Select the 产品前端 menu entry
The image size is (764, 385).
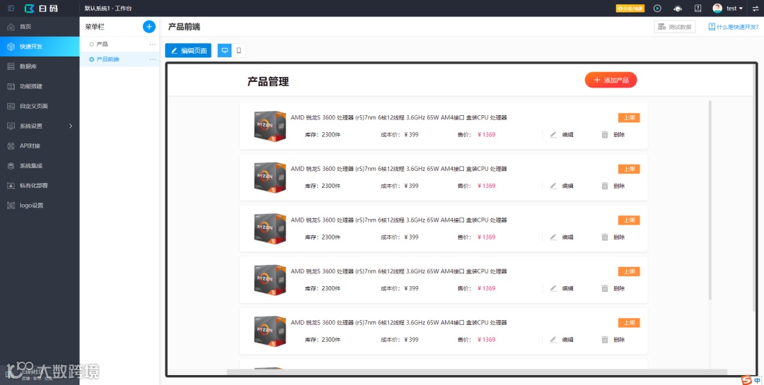120,59
